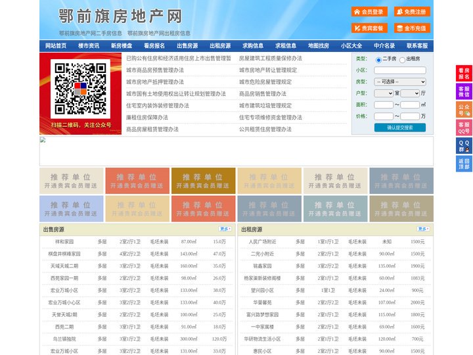Open the 客服微信 floating sidebar icon
Image resolution: width=473 pixels, height=355 pixels.
pyautogui.click(x=464, y=91)
